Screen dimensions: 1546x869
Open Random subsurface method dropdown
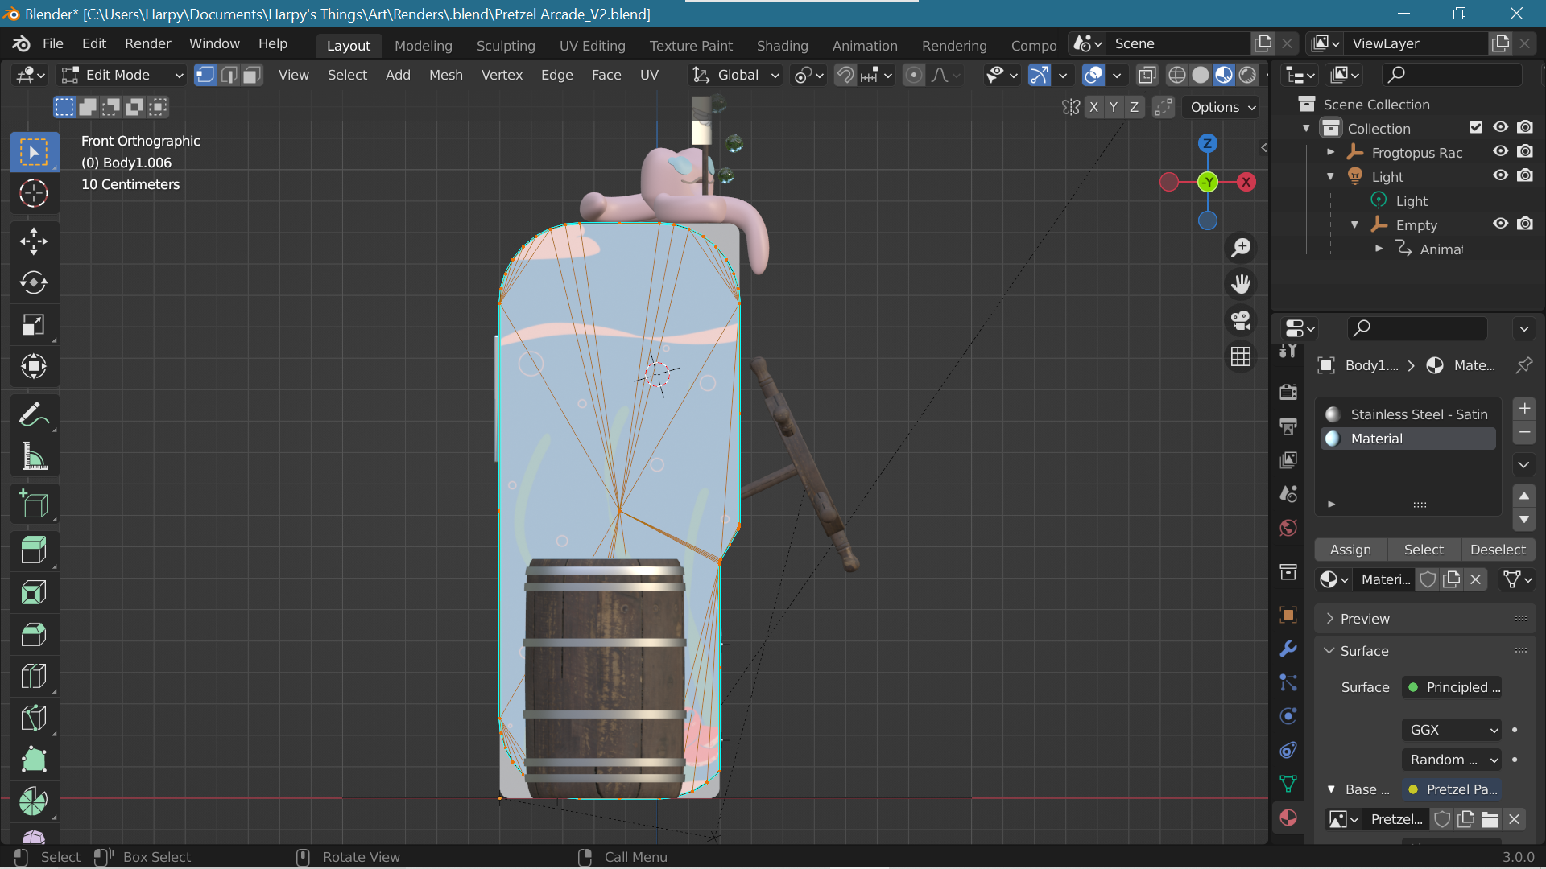coord(1452,760)
